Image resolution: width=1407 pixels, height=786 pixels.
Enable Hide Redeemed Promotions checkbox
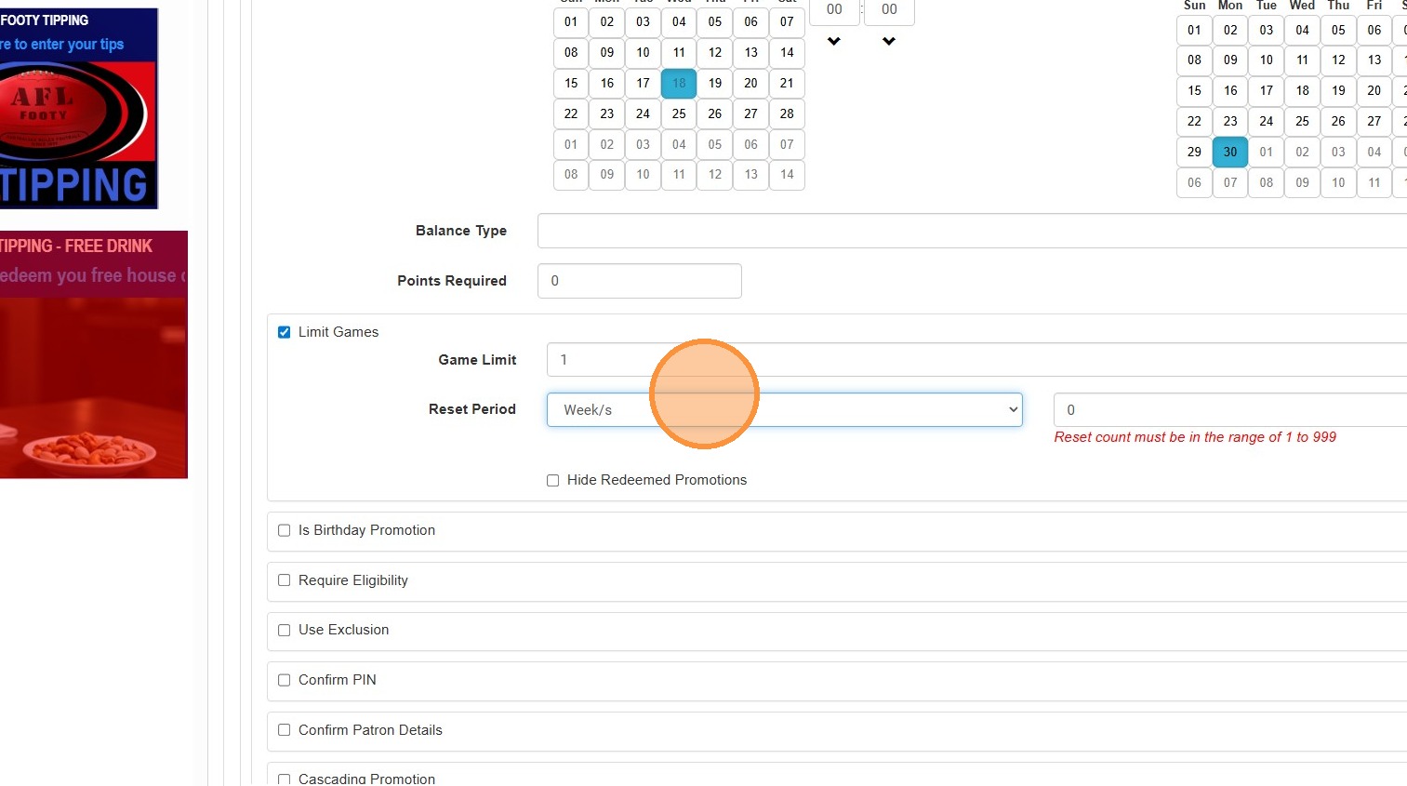[553, 480]
